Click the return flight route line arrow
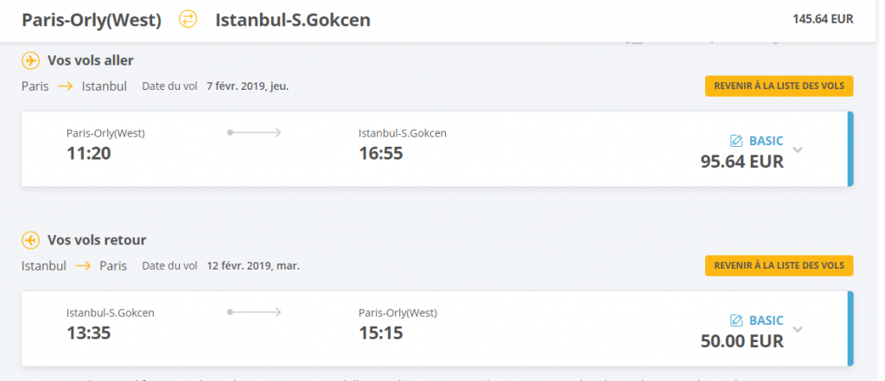 click(254, 312)
